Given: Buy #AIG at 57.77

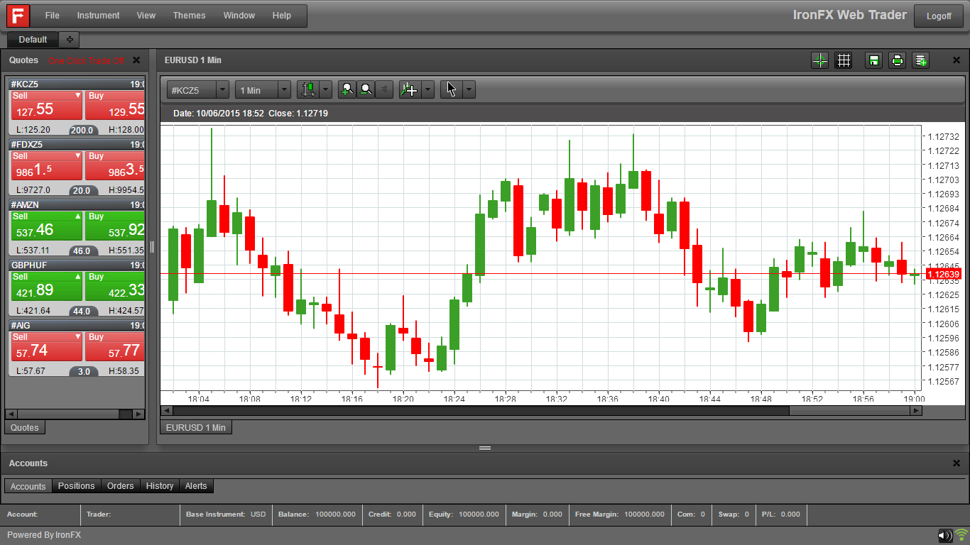Looking at the screenshot, I should pyautogui.click(x=115, y=346).
